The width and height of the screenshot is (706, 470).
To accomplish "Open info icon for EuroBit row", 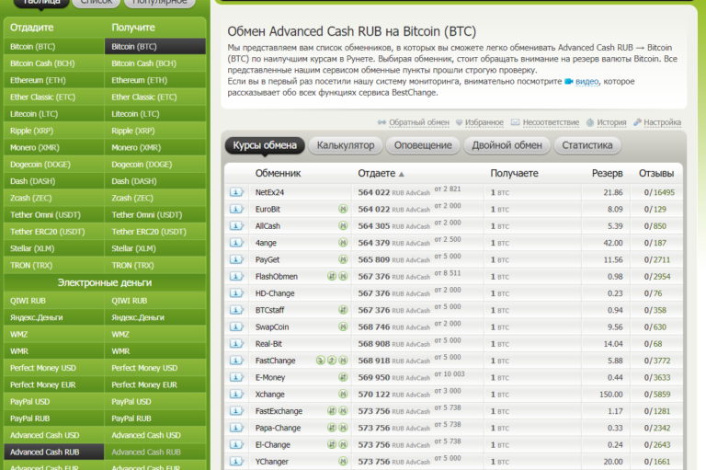I will [236, 209].
